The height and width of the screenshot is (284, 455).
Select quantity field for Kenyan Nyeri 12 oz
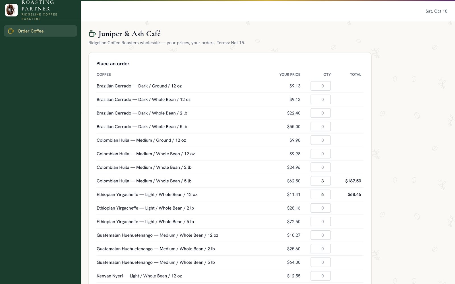[320, 276]
